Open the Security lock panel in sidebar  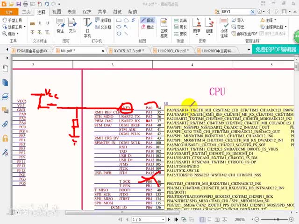[5, 138]
